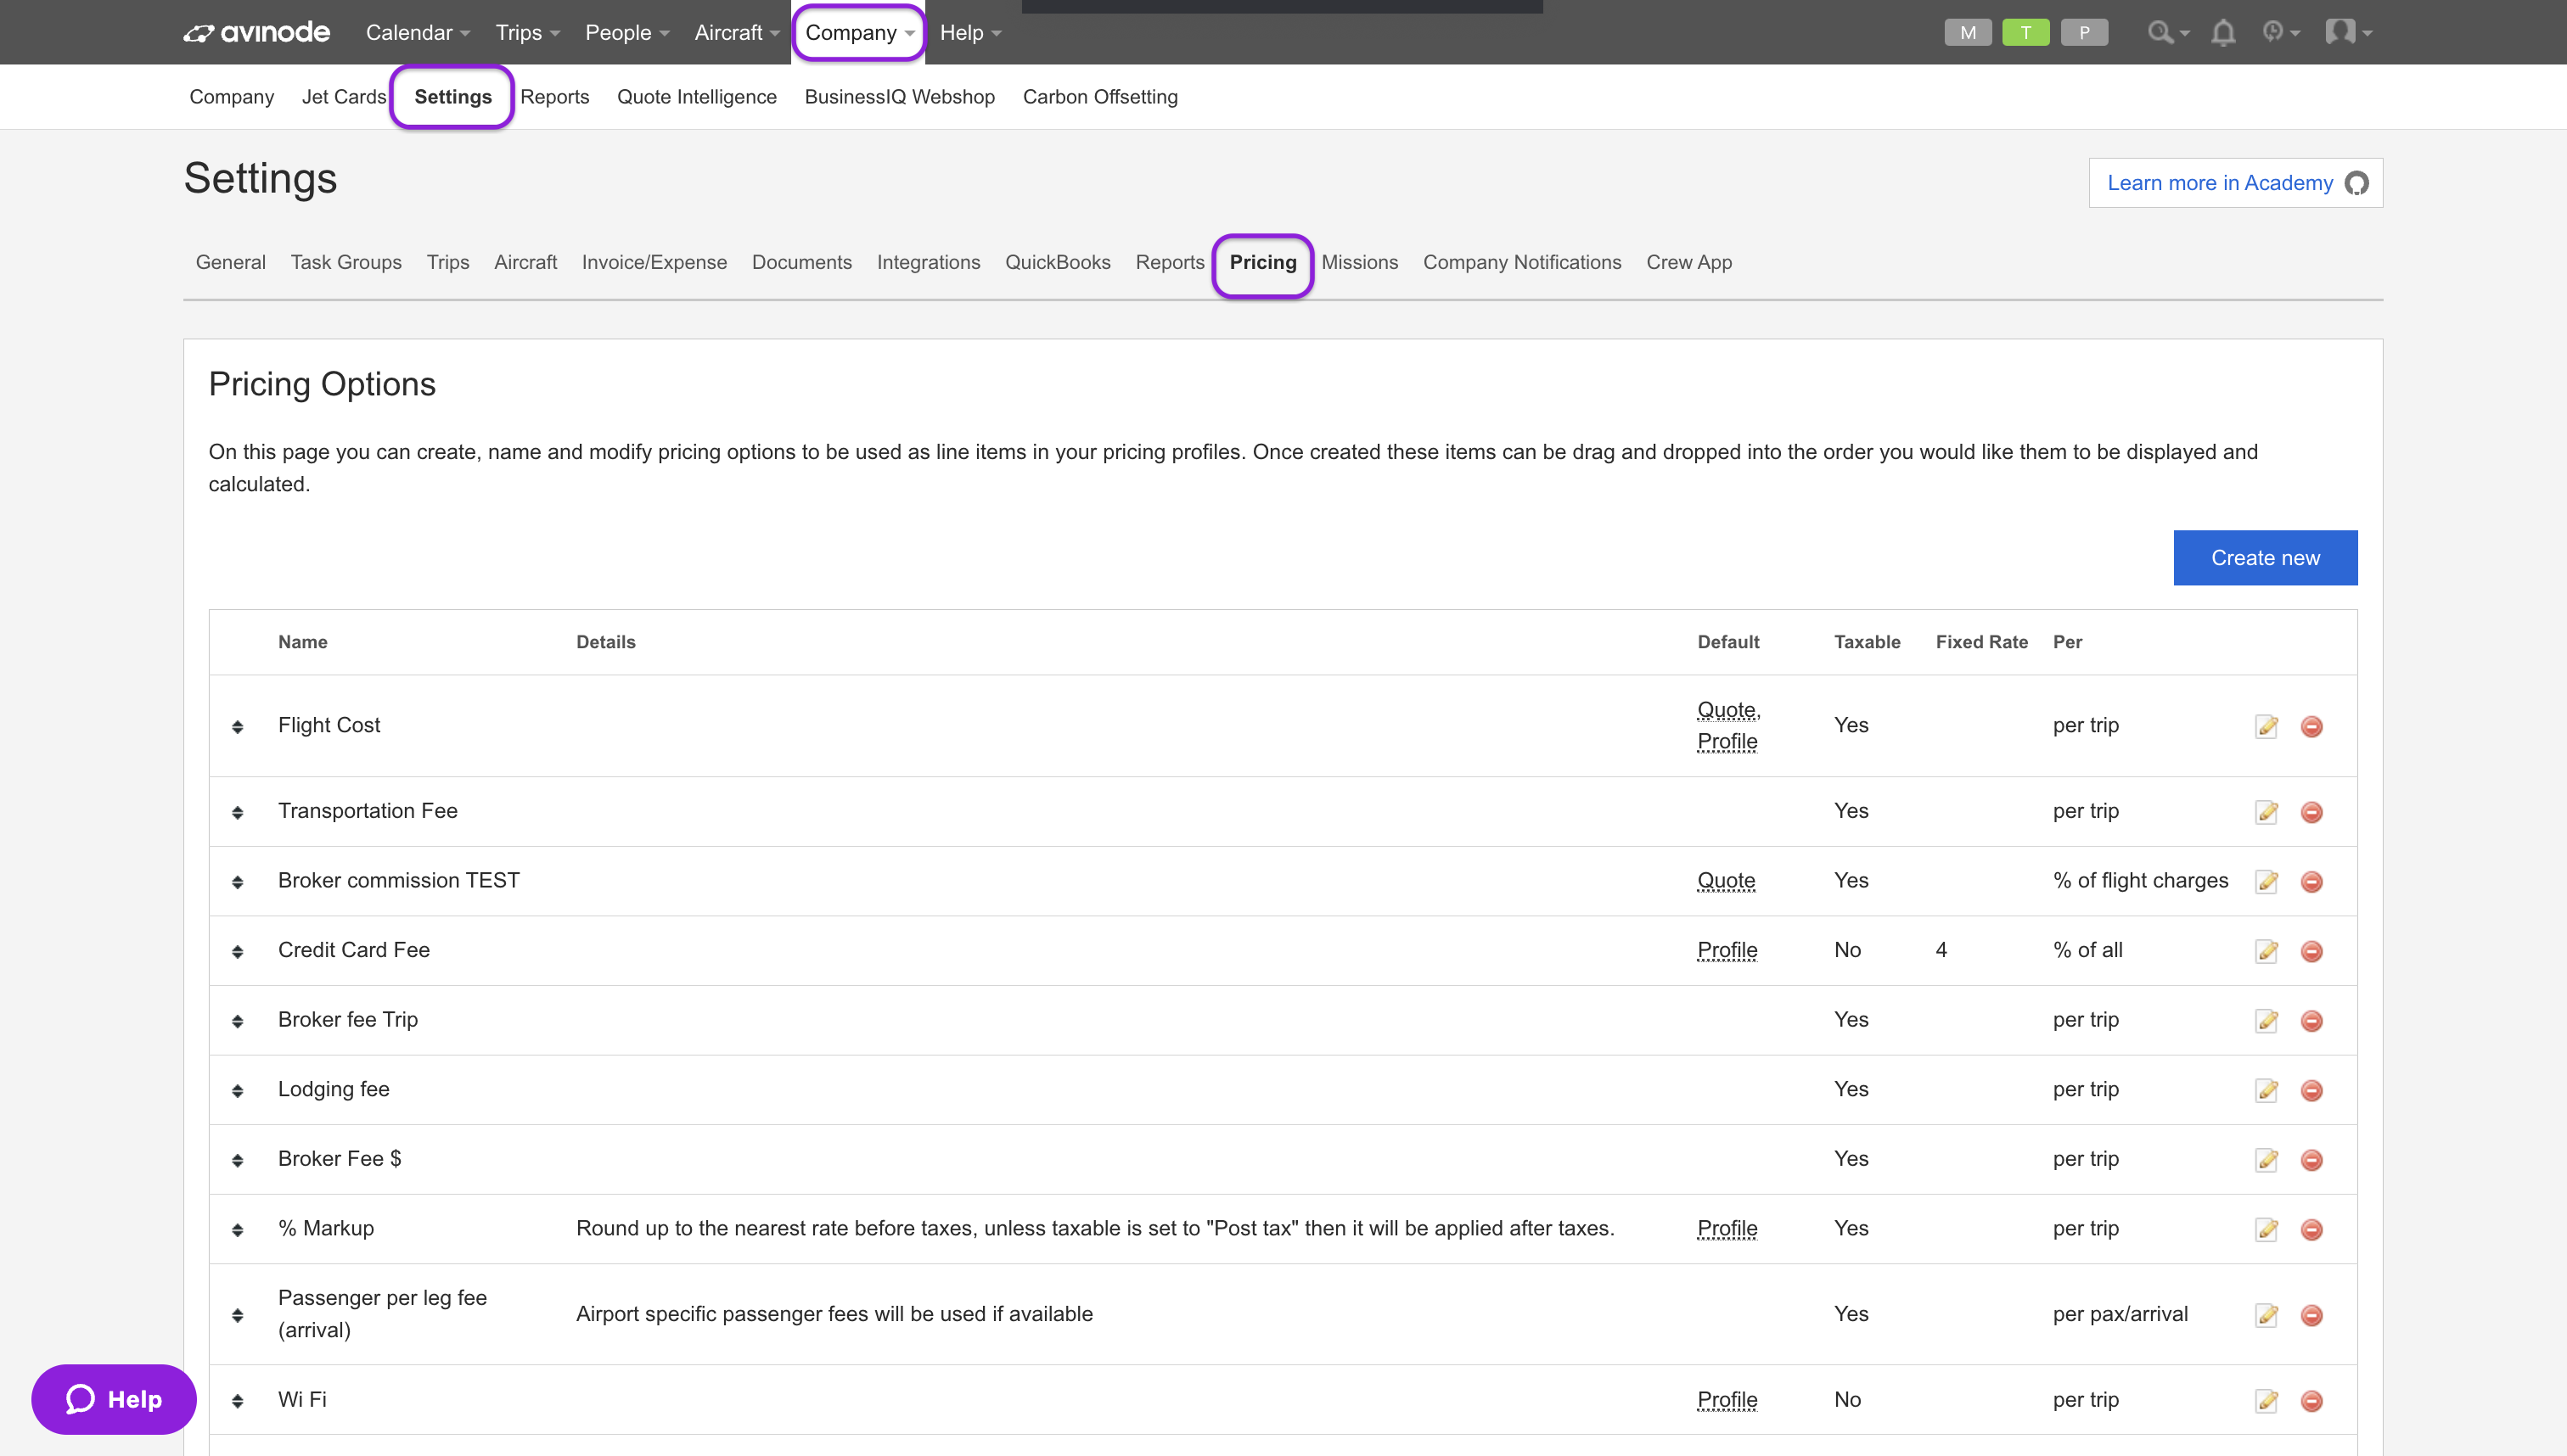Image resolution: width=2567 pixels, height=1456 pixels.
Task: Go to the Jet Cards subnav
Action: pos(344,97)
